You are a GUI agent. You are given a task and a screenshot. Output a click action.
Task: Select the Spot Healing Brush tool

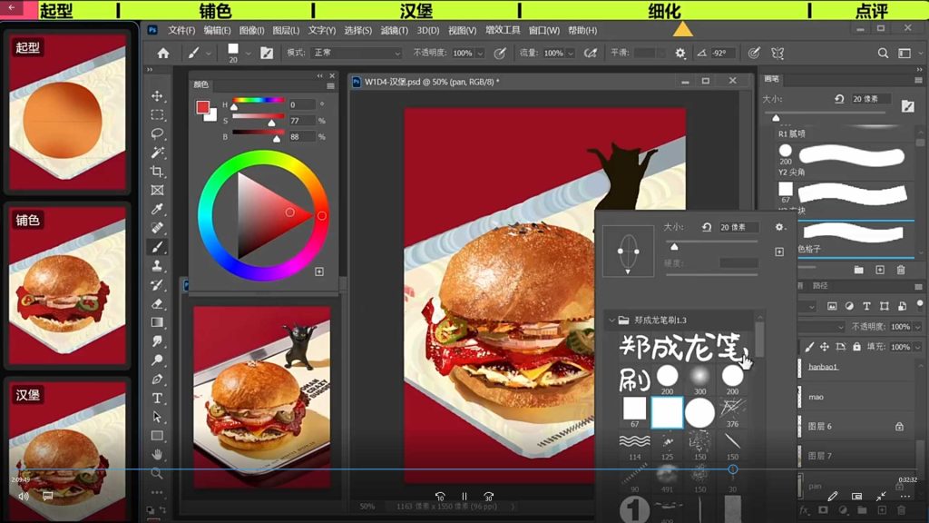157,228
